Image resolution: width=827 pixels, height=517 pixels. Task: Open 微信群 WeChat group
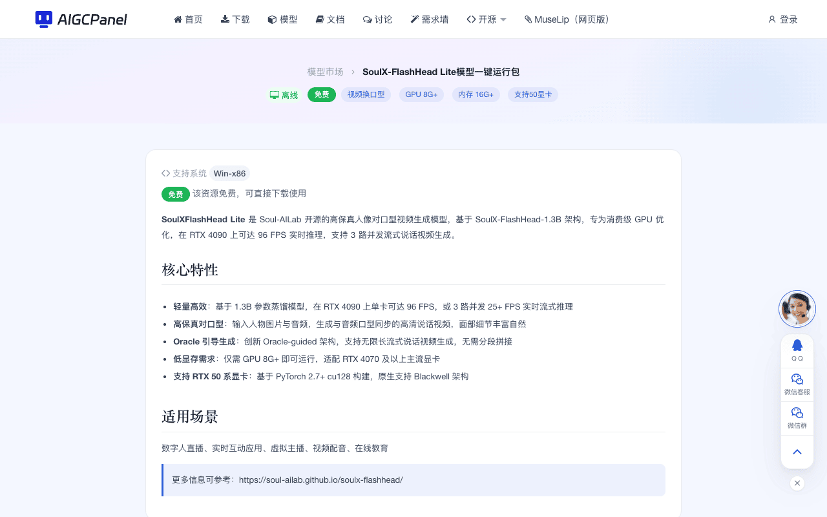(x=797, y=417)
